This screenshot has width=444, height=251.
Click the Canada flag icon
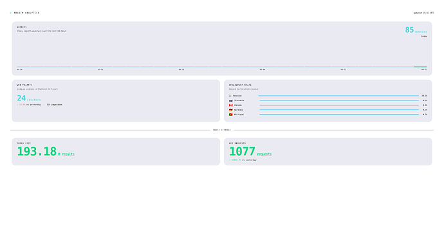(x=231, y=105)
